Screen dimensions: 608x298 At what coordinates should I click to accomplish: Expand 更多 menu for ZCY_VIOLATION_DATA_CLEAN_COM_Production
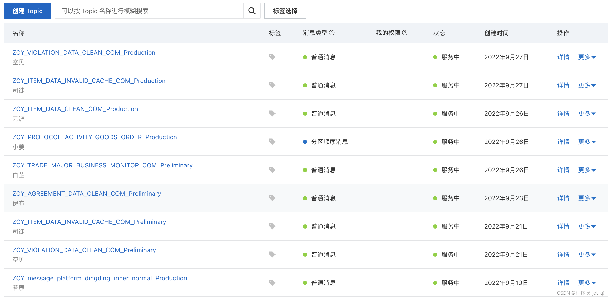[x=587, y=57]
